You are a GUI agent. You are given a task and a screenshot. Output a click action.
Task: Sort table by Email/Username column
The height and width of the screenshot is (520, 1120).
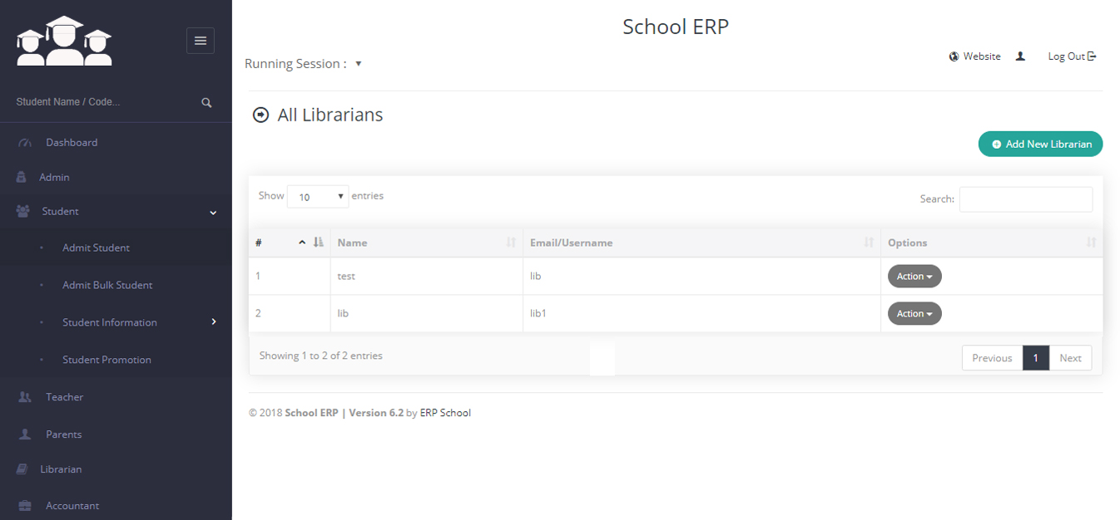pyautogui.click(x=701, y=243)
